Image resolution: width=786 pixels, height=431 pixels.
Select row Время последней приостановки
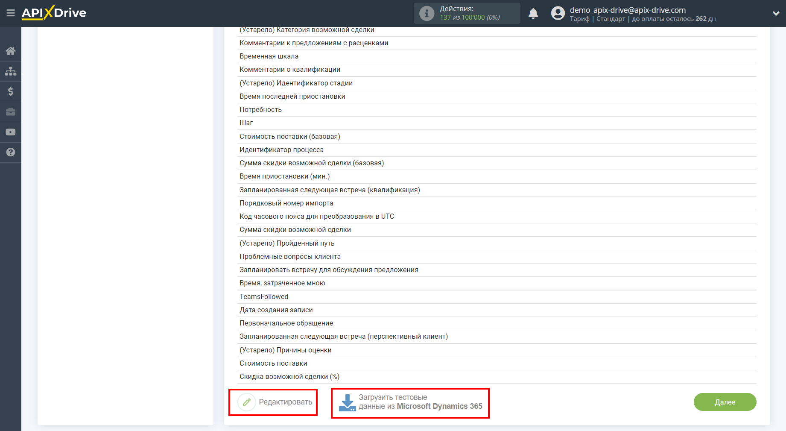point(497,97)
